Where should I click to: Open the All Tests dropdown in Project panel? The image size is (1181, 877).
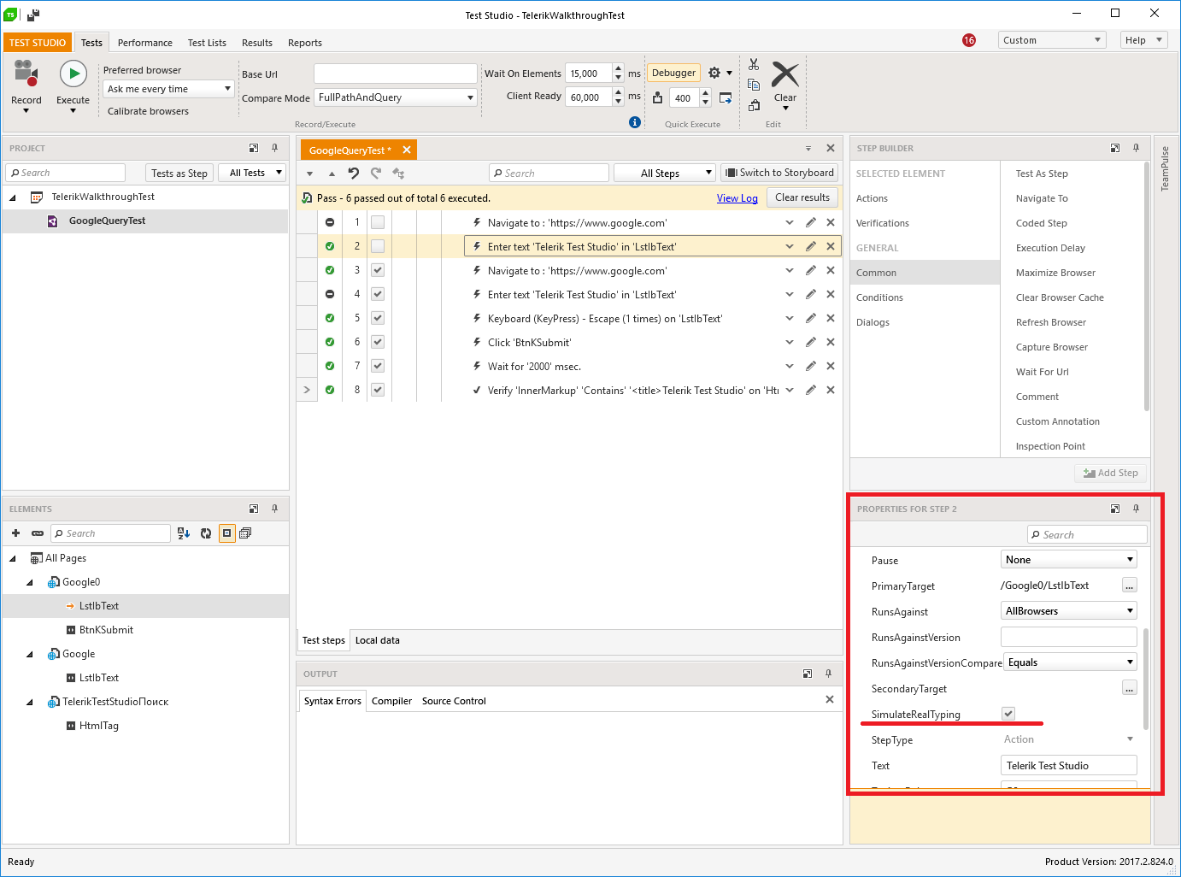click(251, 173)
